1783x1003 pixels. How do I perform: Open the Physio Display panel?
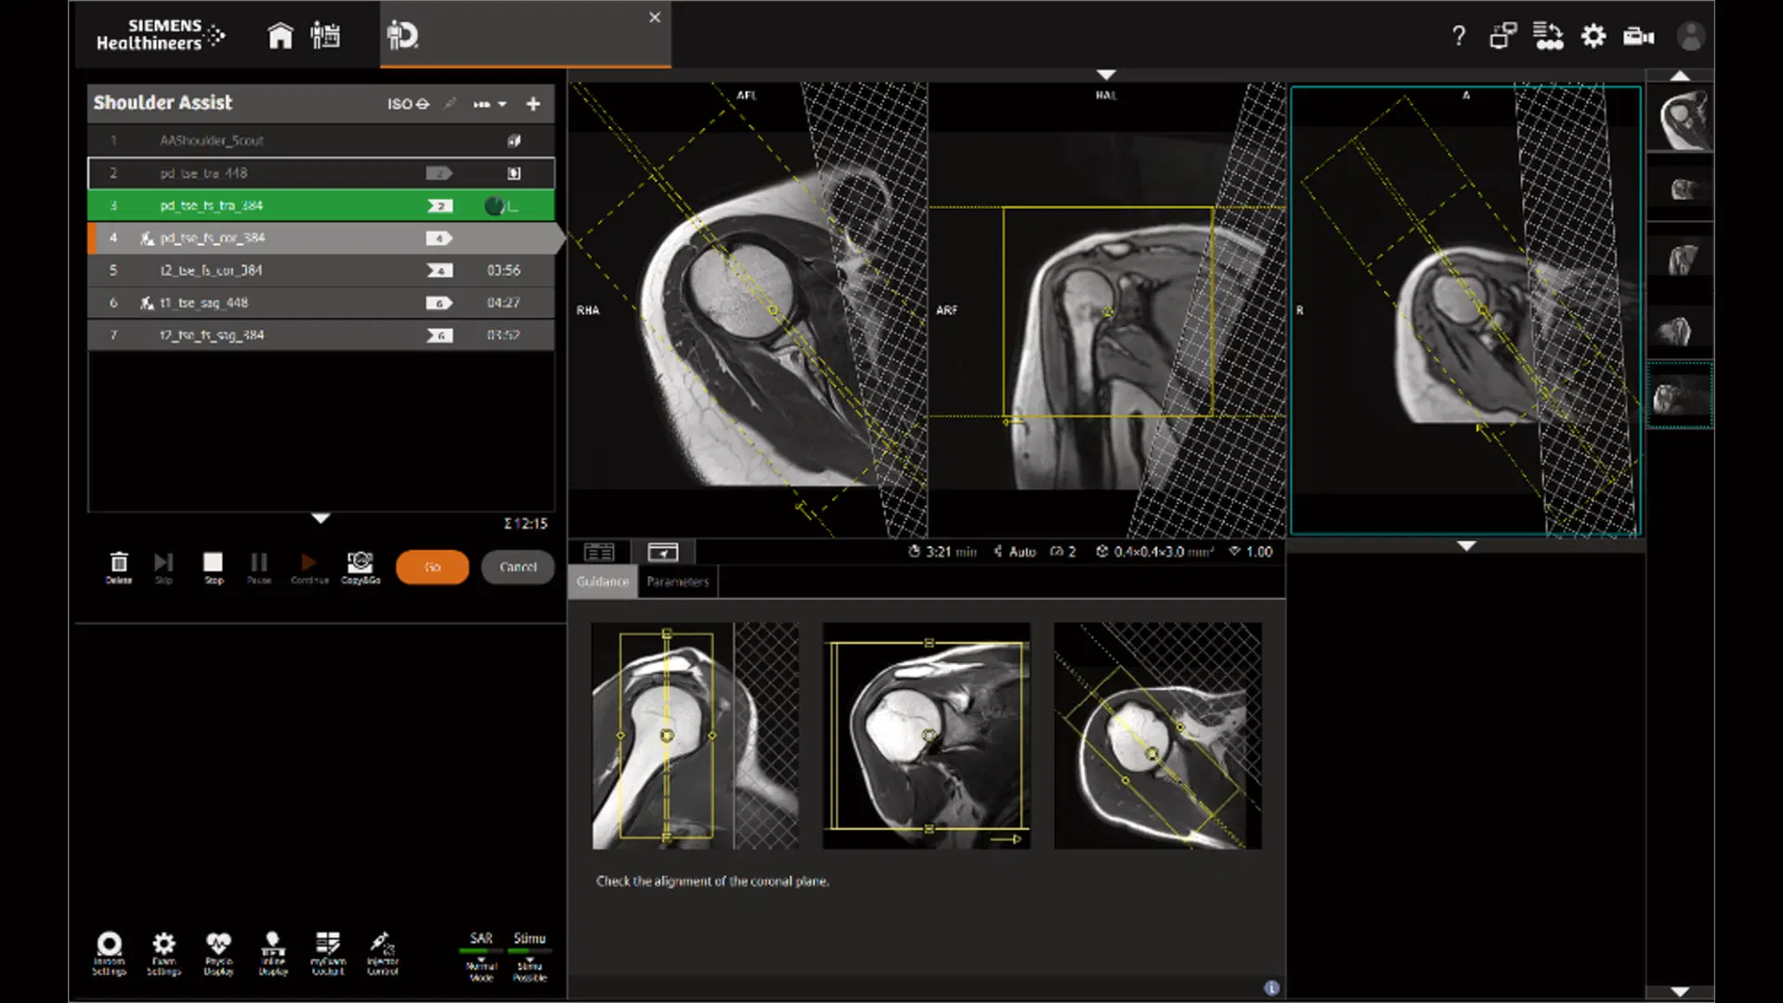point(218,947)
